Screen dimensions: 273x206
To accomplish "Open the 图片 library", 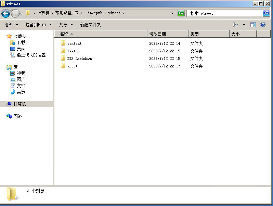I will [21, 79].
